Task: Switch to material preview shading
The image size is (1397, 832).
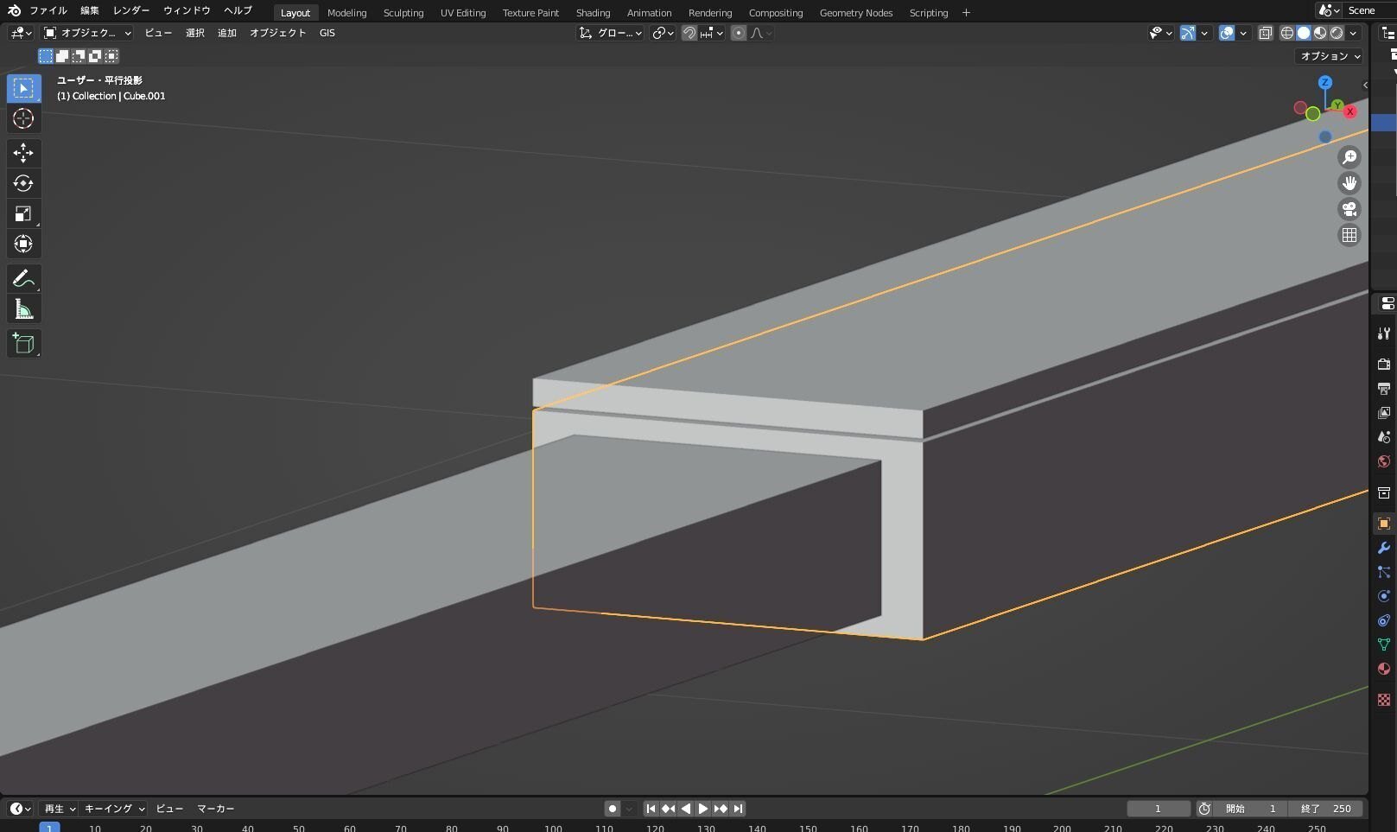Action: [1320, 33]
